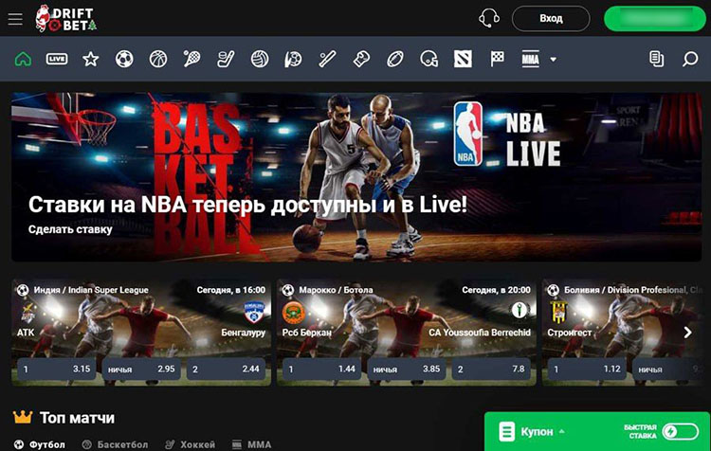
Task: Select MMA tab in top matches
Action: [x=251, y=444]
